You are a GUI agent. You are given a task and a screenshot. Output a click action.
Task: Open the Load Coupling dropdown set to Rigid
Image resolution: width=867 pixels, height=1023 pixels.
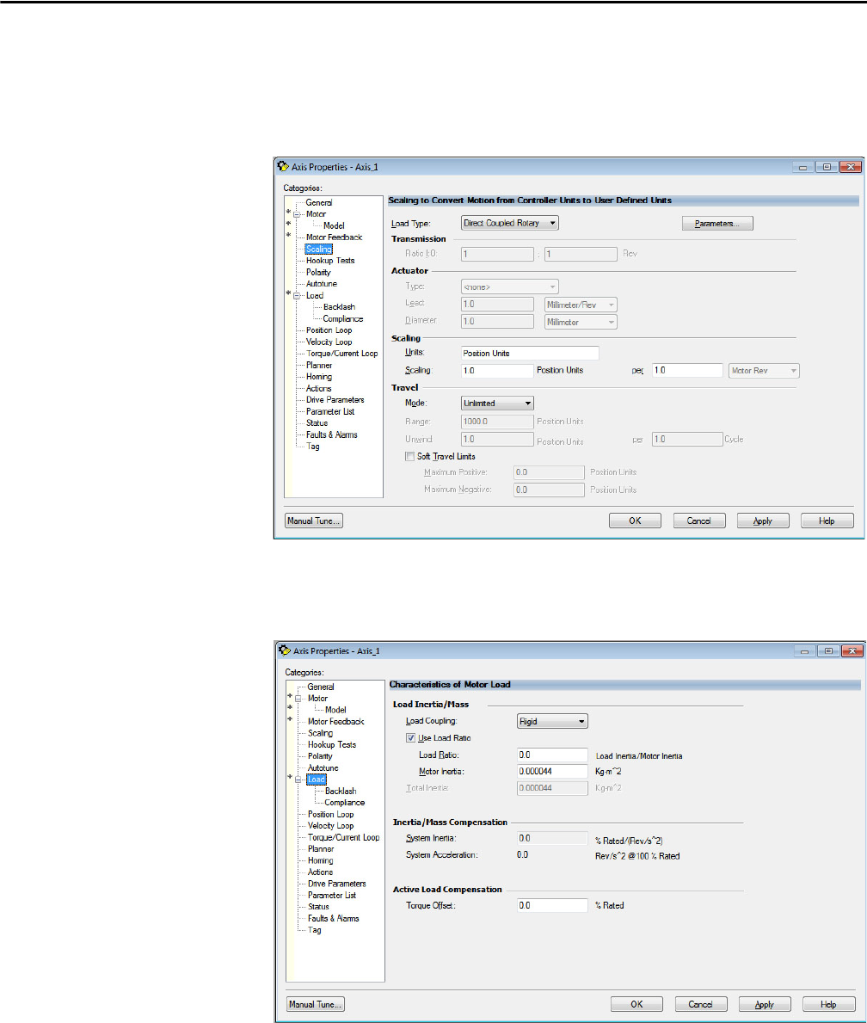pos(551,721)
